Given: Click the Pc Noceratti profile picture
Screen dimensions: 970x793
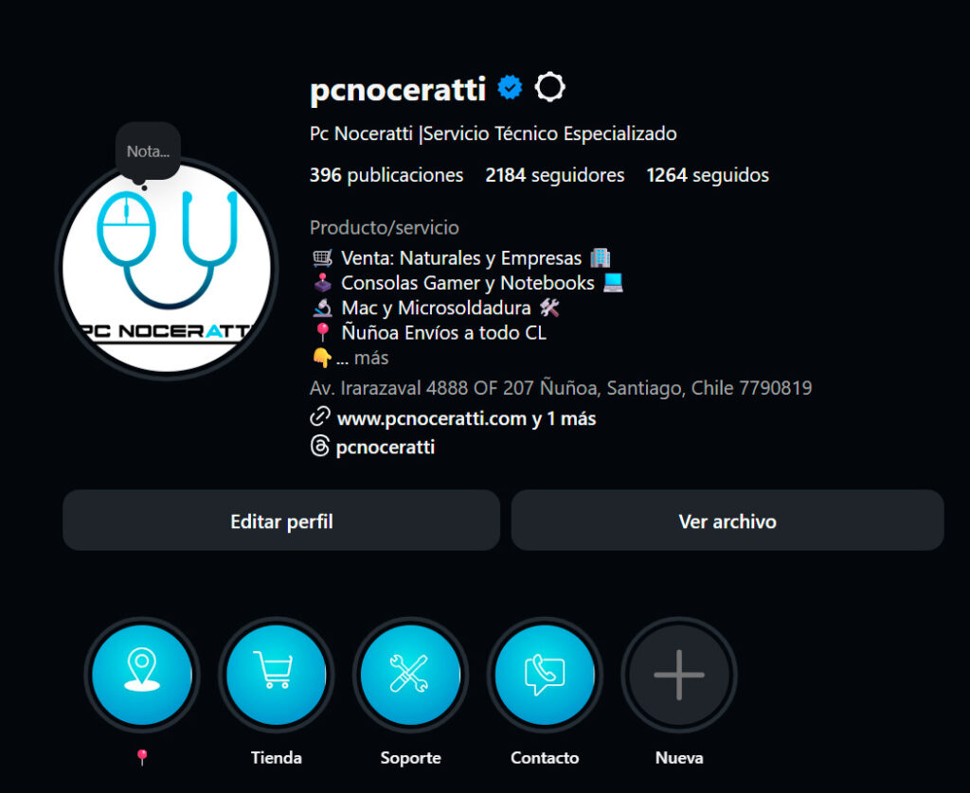Looking at the screenshot, I should pyautogui.click(x=167, y=268).
